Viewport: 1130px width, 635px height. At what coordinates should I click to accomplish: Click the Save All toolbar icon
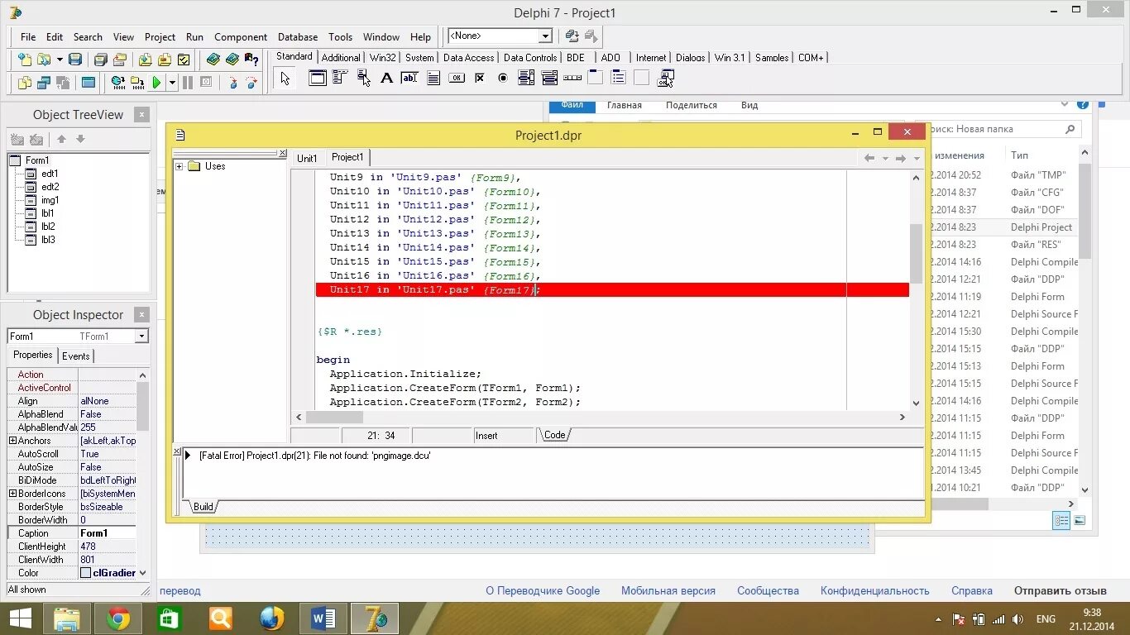100,60
